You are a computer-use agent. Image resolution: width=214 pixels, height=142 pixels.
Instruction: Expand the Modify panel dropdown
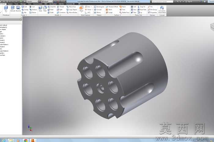(x=58, y=15)
